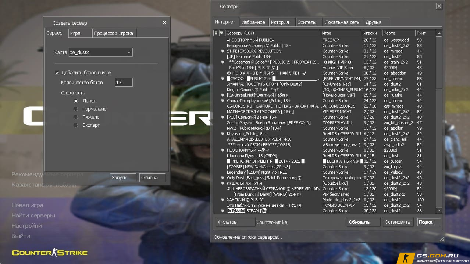Open Зритель tab

click(x=308, y=22)
